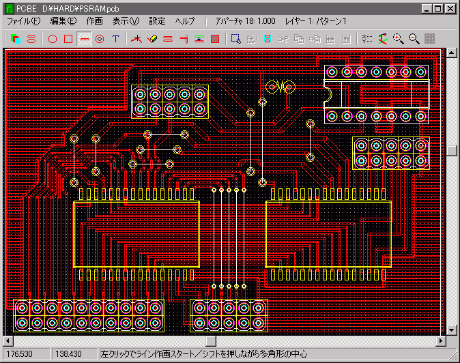Open the 作画 menu

tap(94, 21)
